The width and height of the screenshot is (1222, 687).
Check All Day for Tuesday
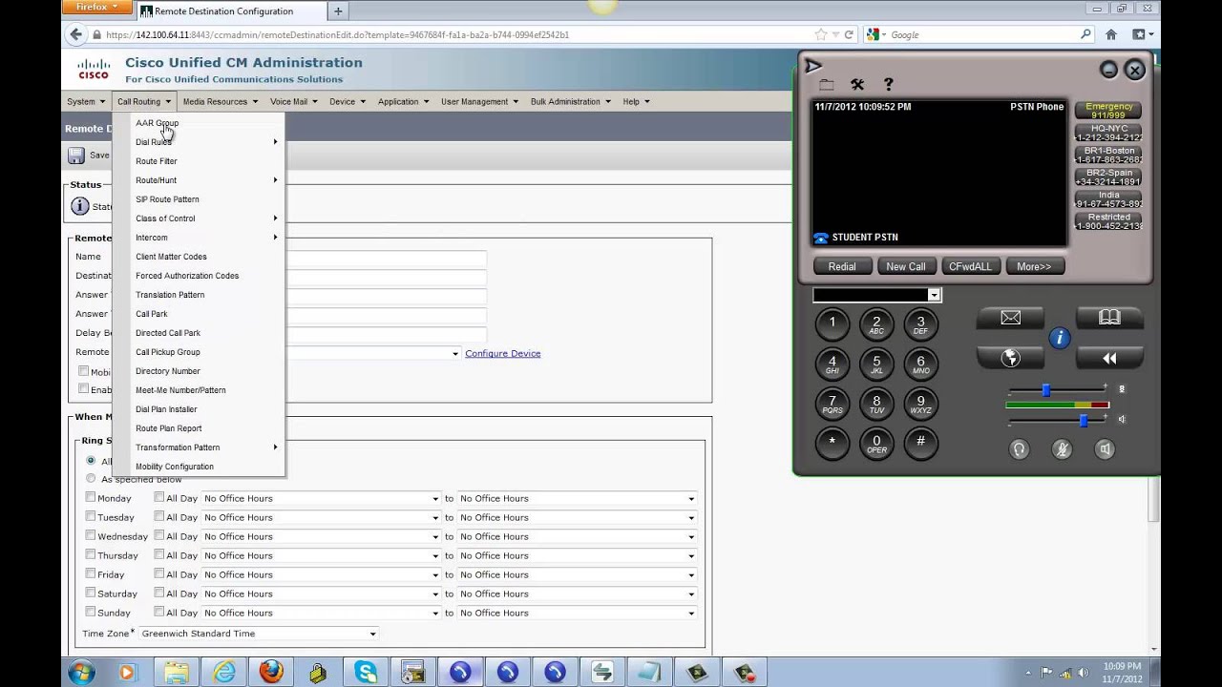[159, 516]
